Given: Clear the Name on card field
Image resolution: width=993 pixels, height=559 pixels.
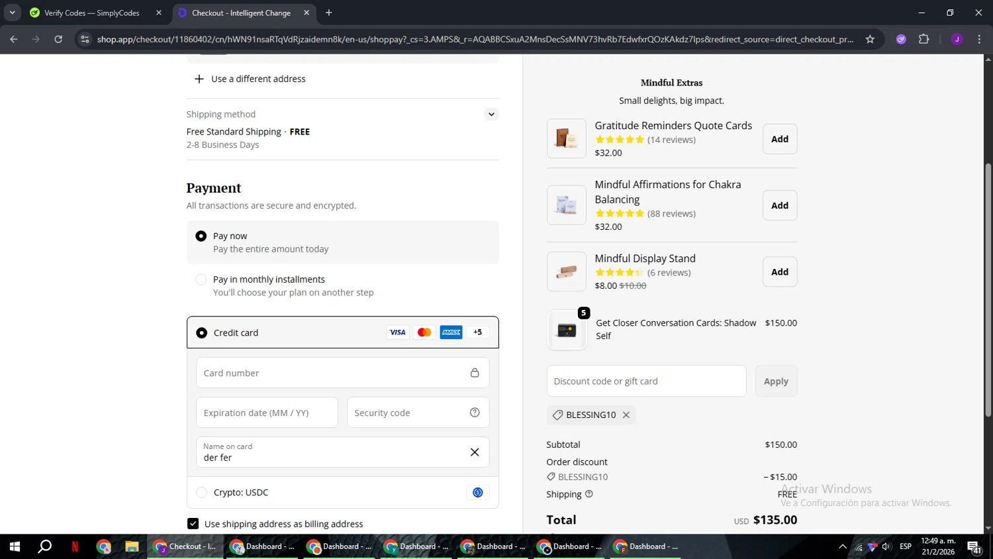Looking at the screenshot, I should [475, 452].
